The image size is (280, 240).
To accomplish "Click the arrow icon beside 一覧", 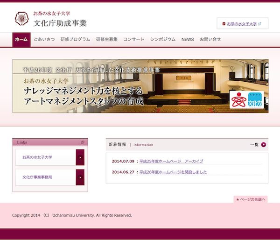I will point(264,145).
